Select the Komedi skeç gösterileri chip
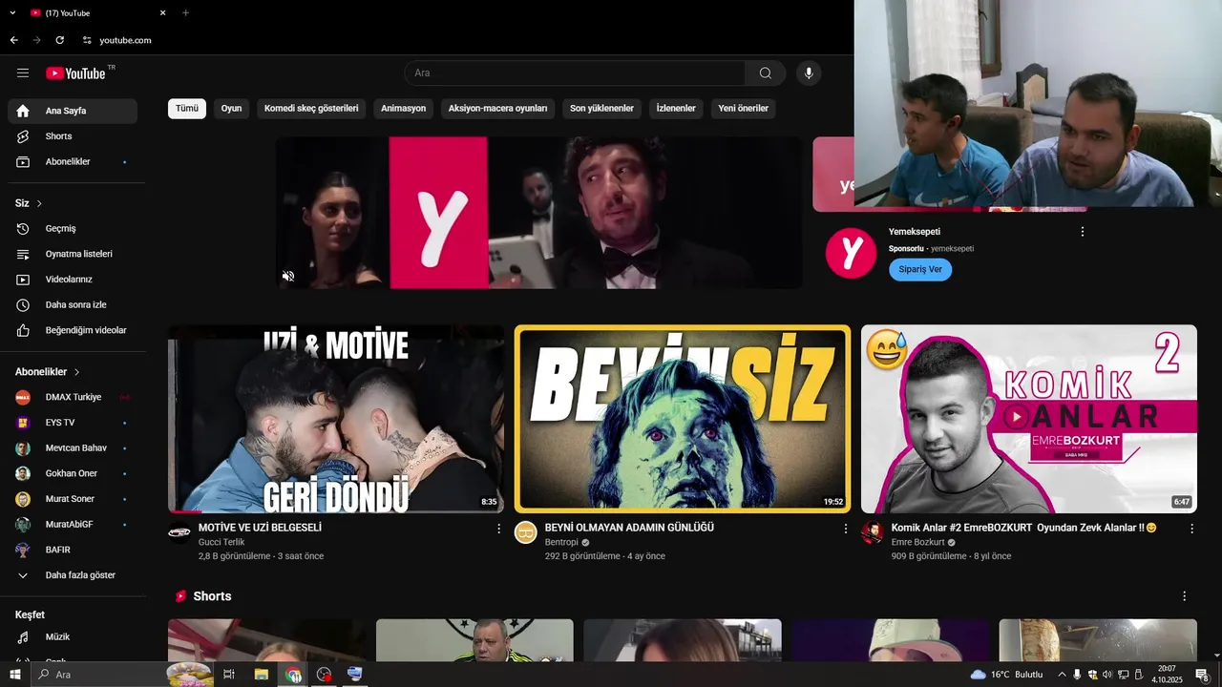Screen dimensions: 1222x687 point(311,109)
